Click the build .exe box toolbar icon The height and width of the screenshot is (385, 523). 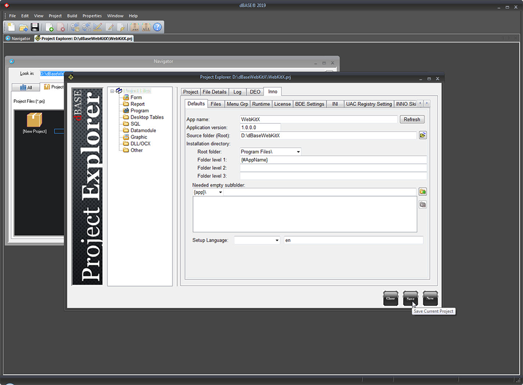tap(135, 27)
